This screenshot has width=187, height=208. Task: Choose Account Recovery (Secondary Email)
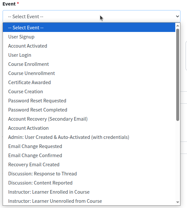[89, 119]
